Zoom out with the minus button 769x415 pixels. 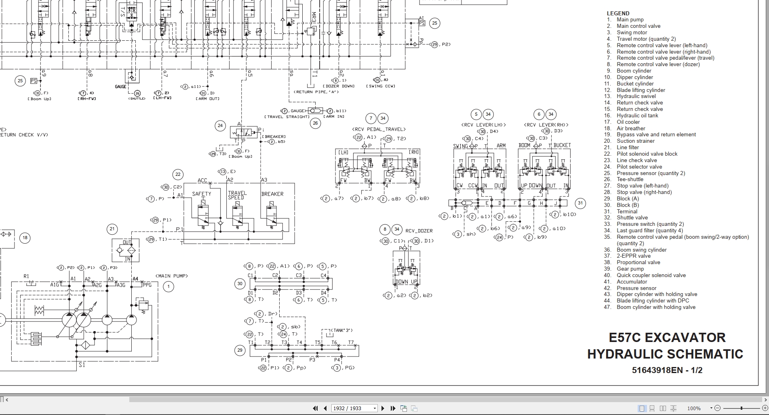click(717, 409)
